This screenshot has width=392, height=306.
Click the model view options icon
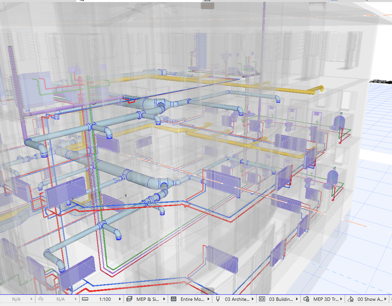[x=262, y=299]
